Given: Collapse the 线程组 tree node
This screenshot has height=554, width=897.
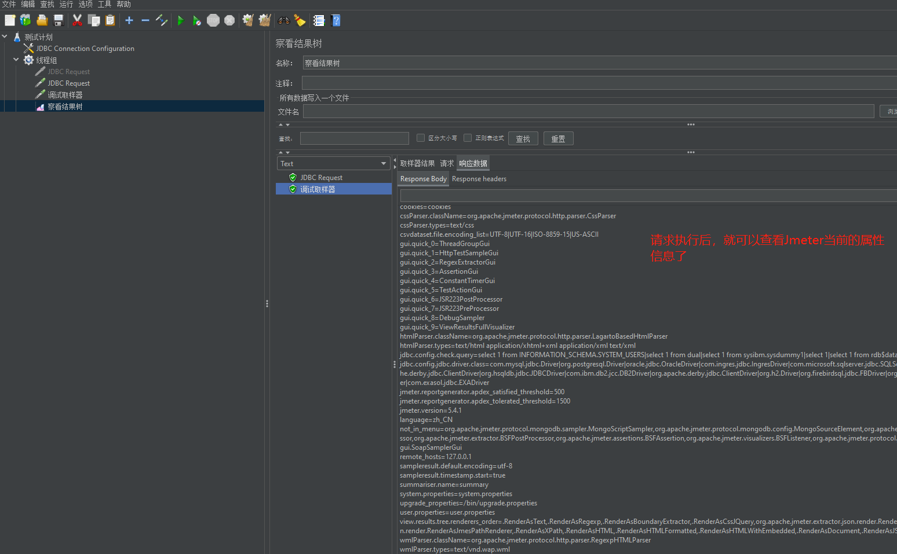Looking at the screenshot, I should 16,60.
